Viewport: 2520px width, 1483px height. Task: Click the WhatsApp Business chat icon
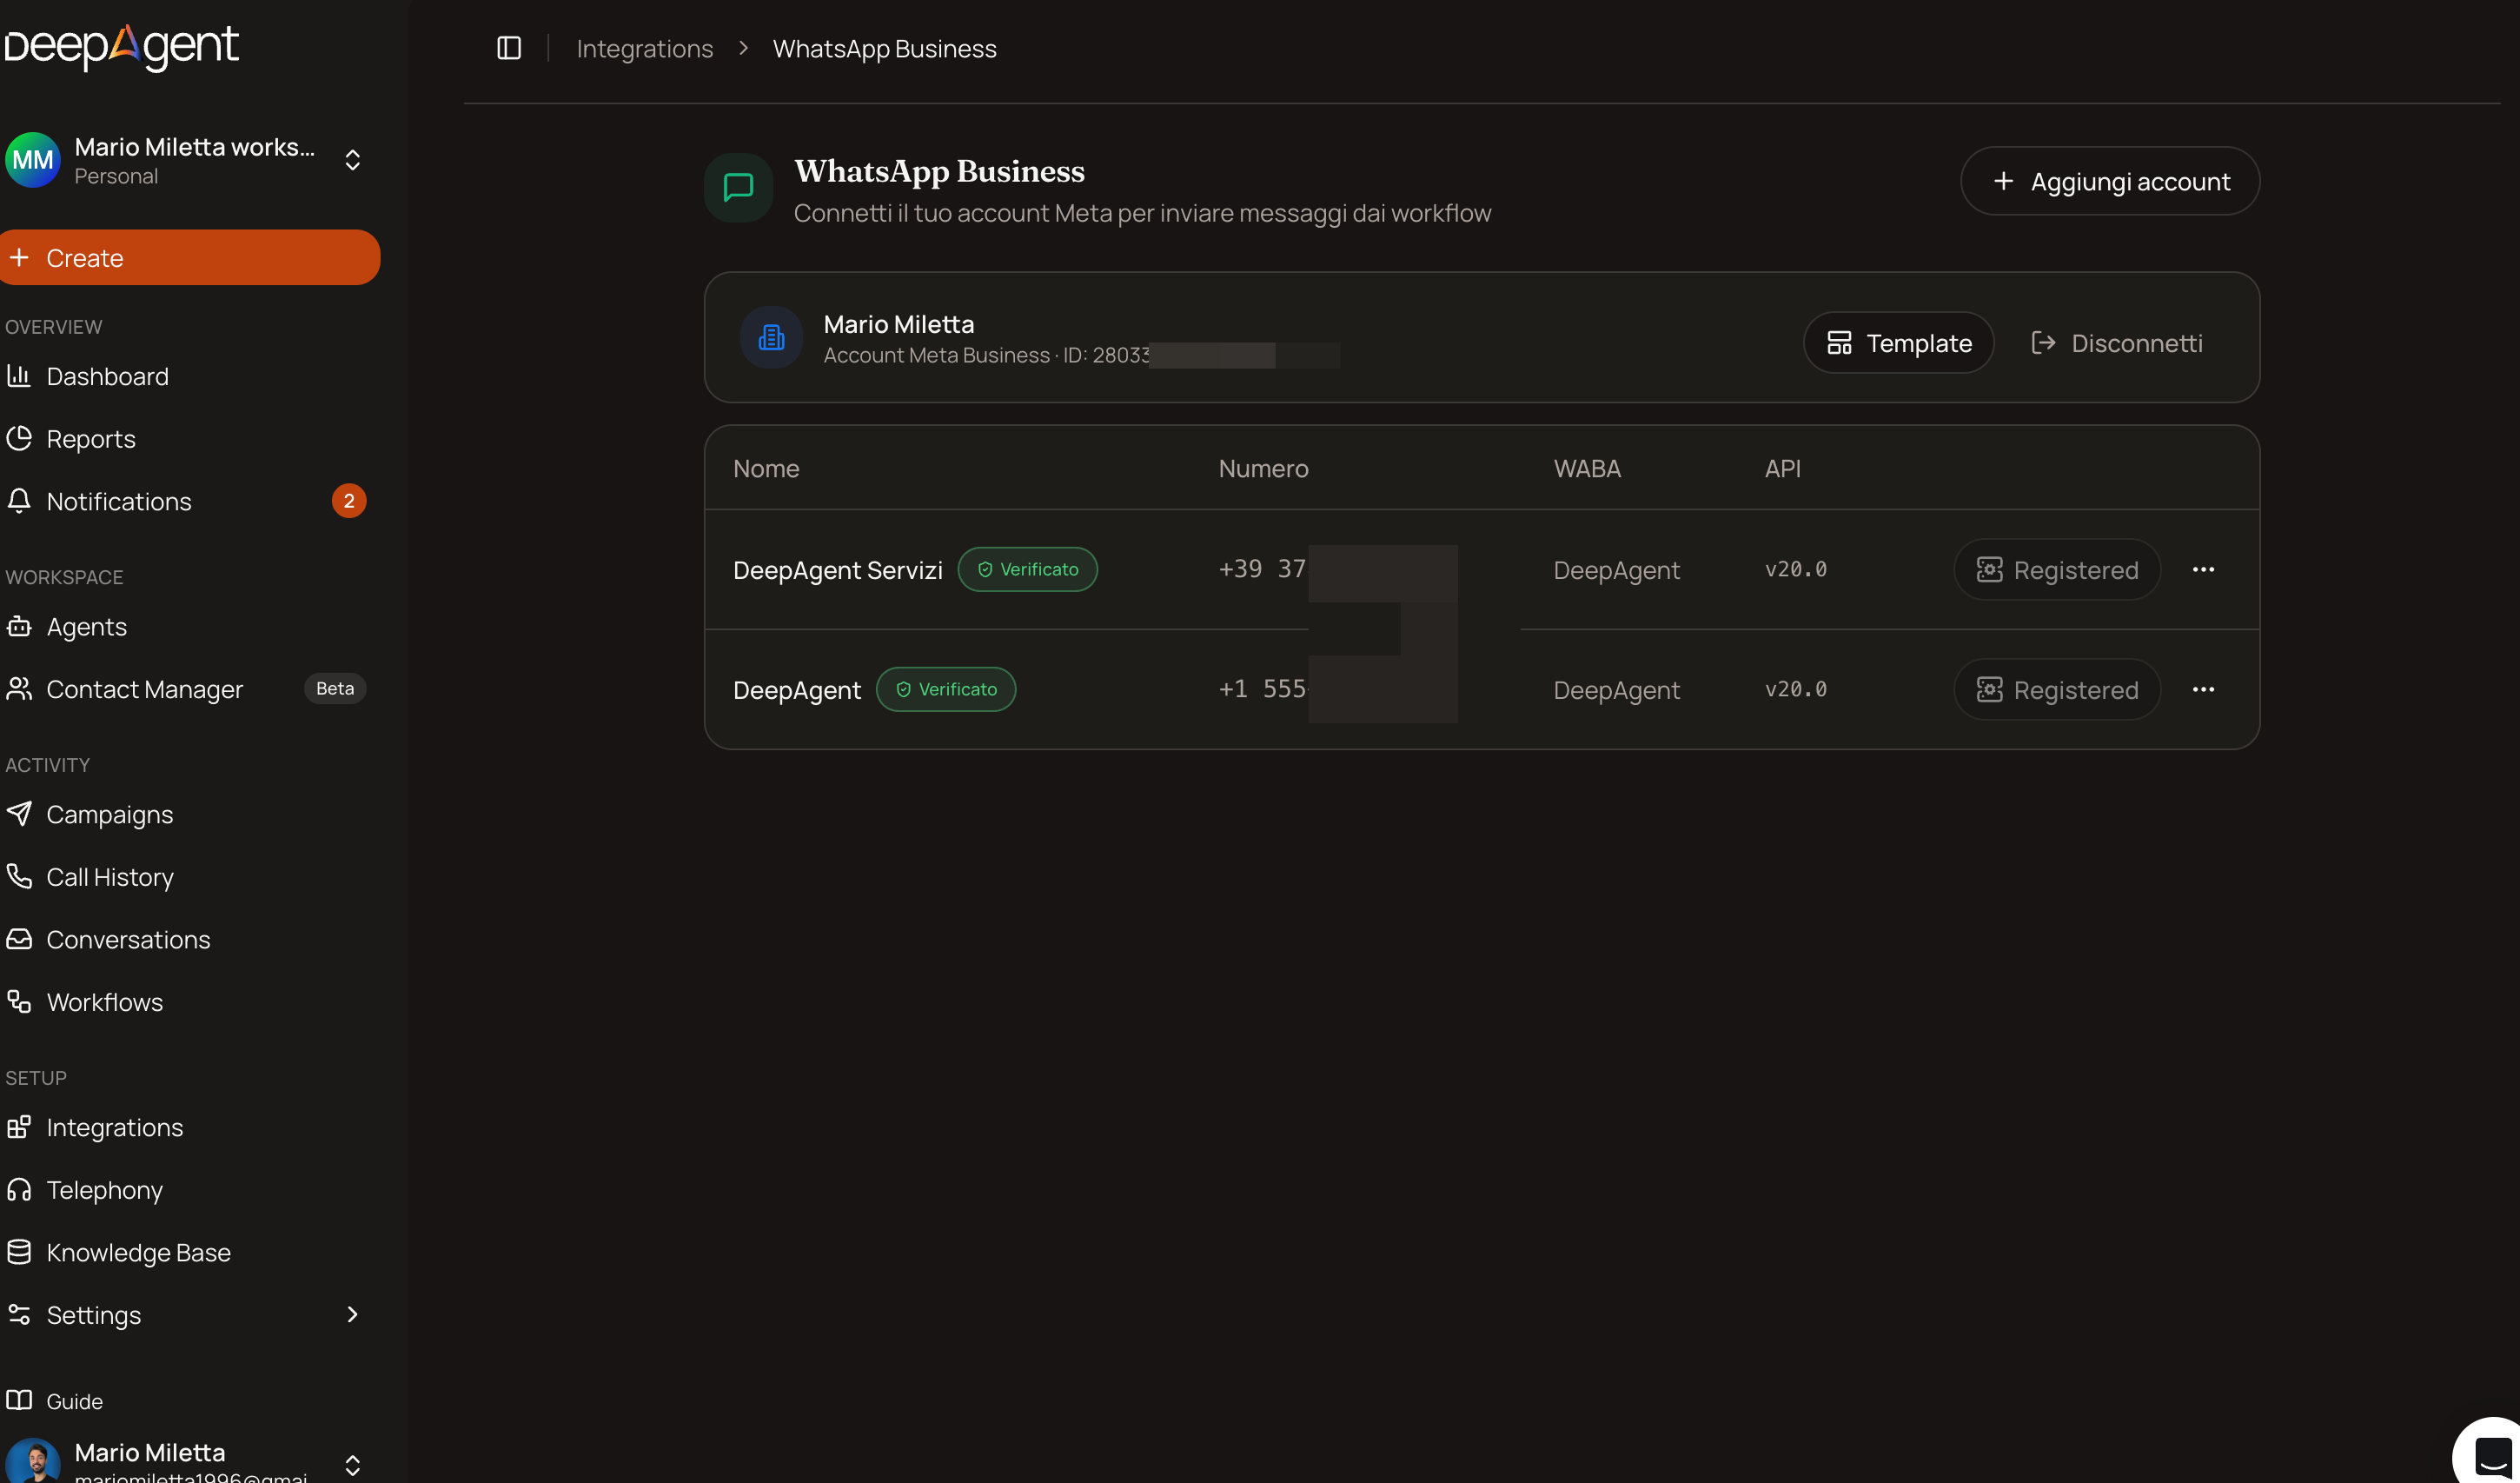738,187
